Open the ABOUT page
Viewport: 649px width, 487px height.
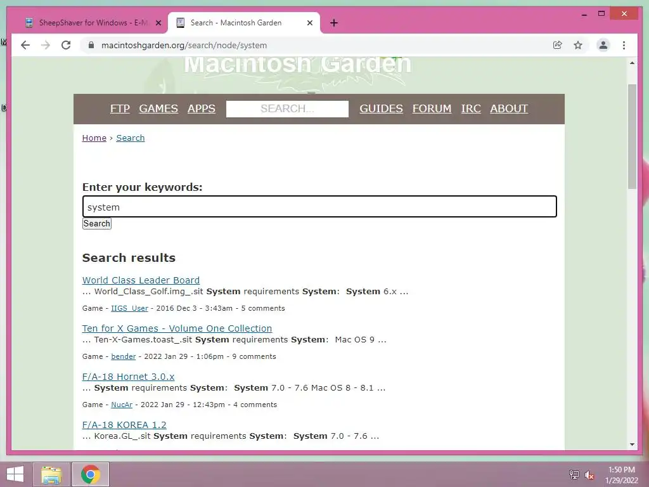click(x=509, y=108)
